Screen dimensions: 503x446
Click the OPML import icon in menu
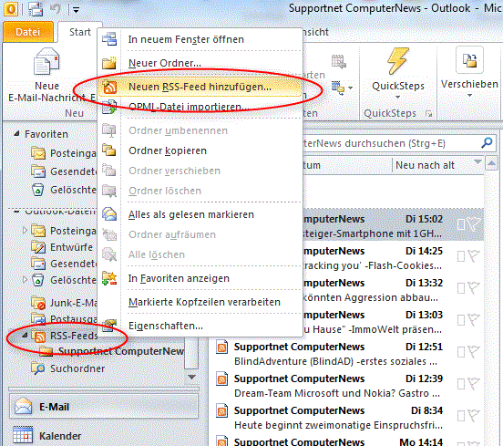(x=109, y=107)
